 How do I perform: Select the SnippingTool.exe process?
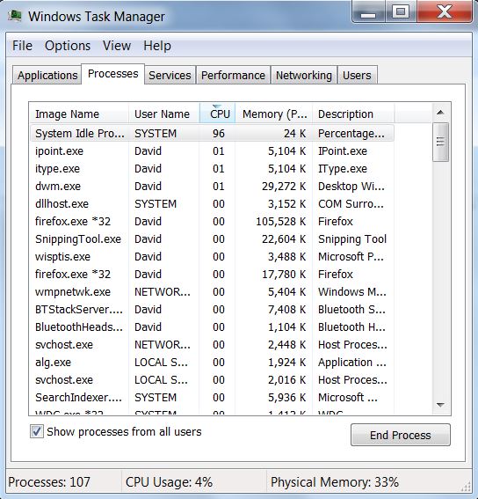click(212, 238)
